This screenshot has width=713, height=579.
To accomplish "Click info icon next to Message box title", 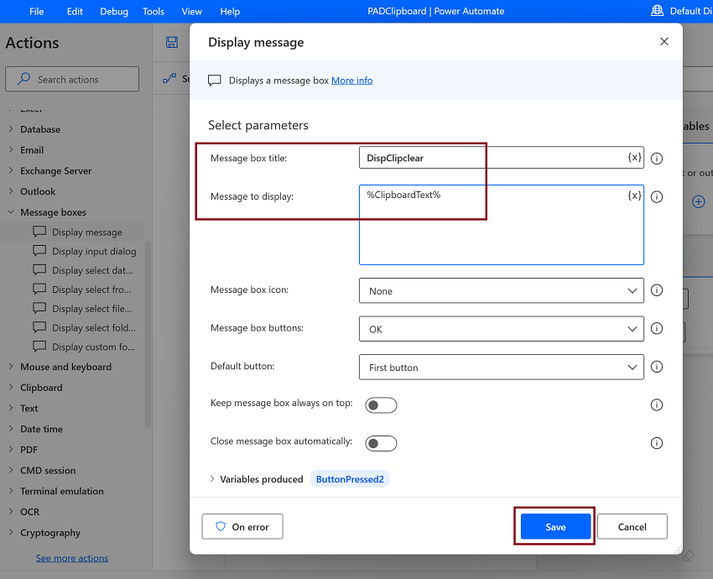I will [657, 159].
